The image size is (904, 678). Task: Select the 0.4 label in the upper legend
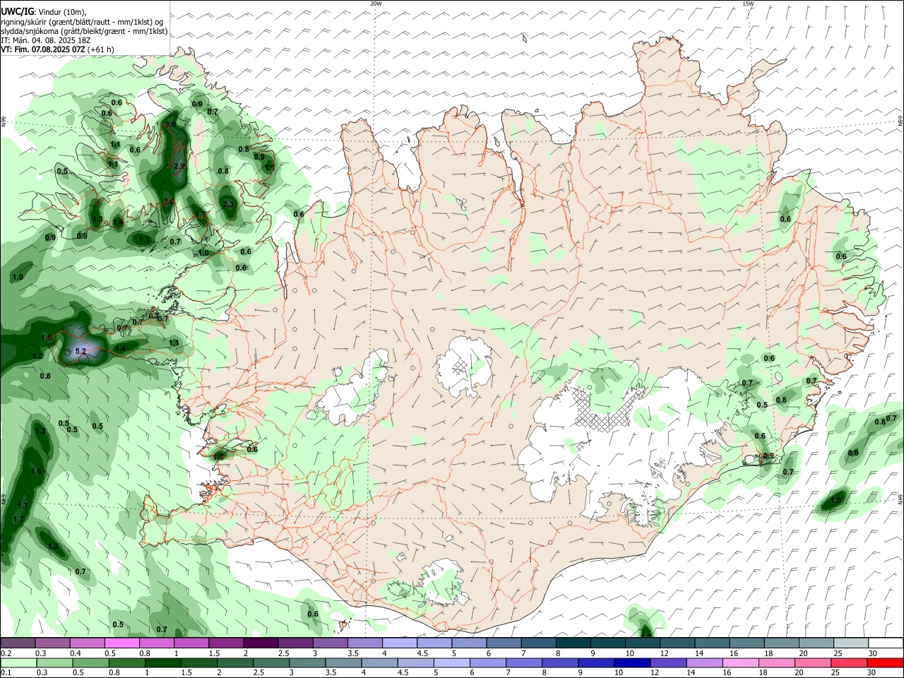(76, 653)
